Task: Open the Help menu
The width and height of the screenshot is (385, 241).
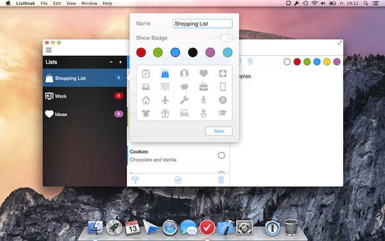Action: [107, 3]
